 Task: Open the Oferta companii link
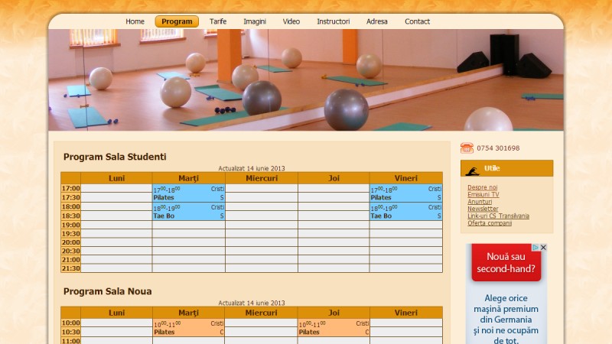point(490,223)
